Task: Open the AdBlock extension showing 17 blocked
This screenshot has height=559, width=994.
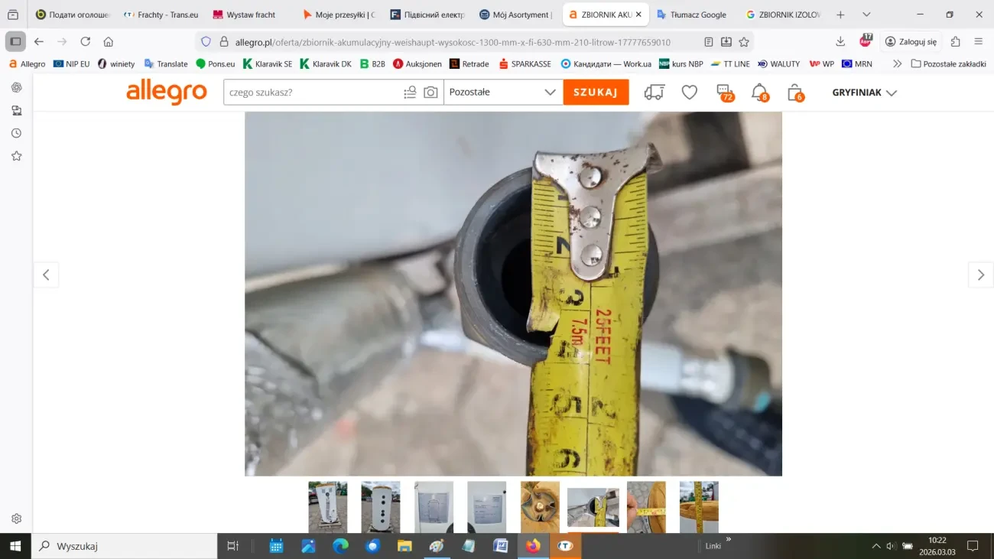Action: point(865,42)
